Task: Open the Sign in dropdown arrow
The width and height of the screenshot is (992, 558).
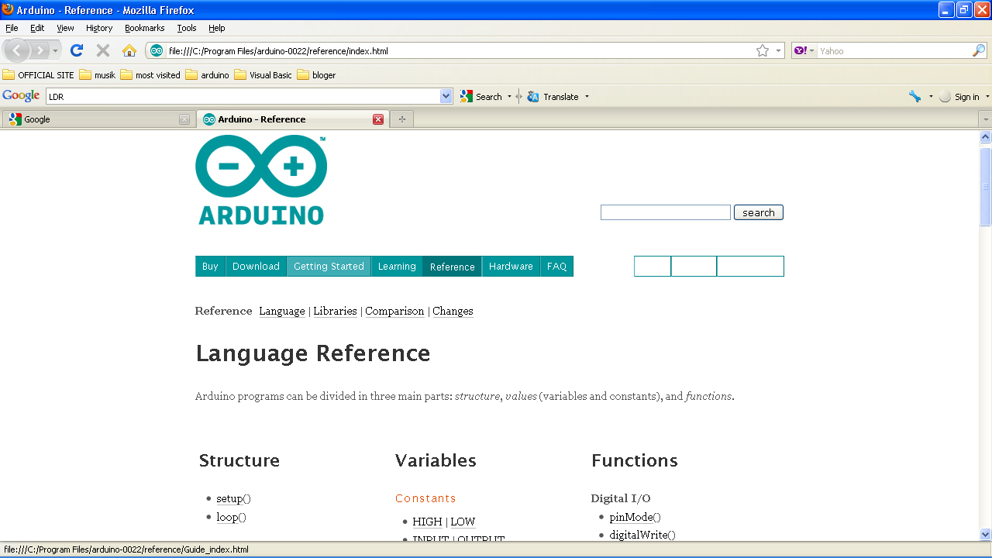Action: click(987, 97)
